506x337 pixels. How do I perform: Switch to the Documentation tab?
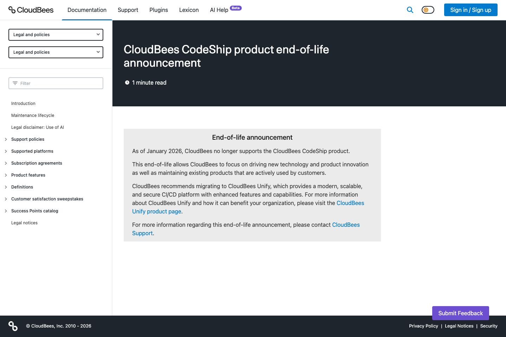click(87, 10)
